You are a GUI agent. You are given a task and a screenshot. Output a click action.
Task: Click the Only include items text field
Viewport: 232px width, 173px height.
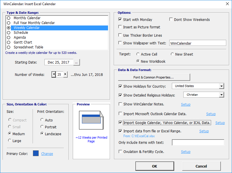tap(198, 143)
